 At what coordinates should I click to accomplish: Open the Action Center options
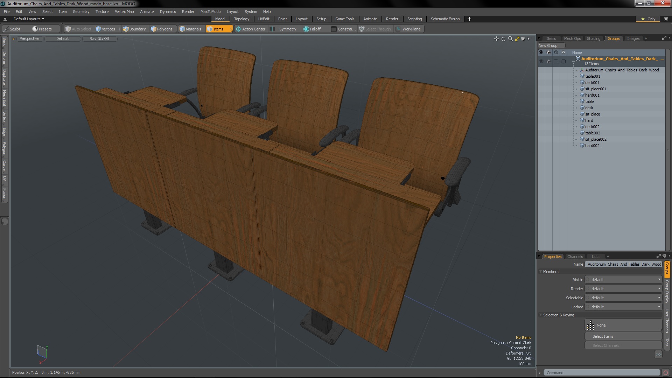coord(251,29)
